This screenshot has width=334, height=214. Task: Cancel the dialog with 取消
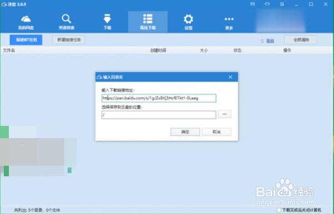[x=217, y=132]
